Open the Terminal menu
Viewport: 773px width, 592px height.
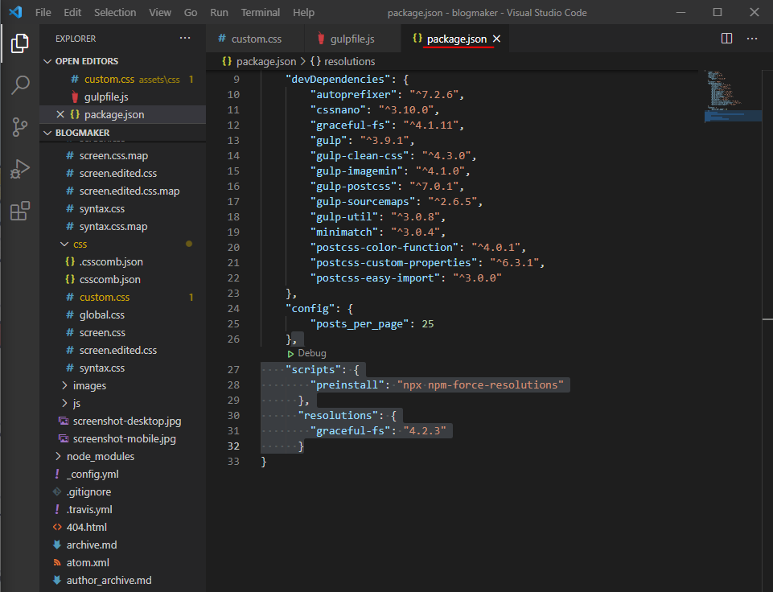261,12
